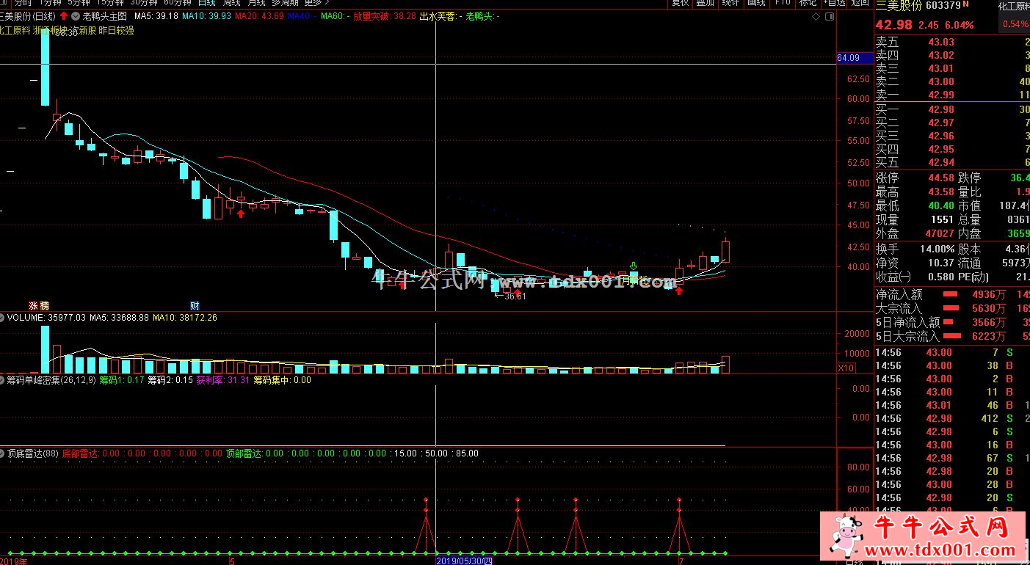Click the 最低 value 40.40

[940, 205]
